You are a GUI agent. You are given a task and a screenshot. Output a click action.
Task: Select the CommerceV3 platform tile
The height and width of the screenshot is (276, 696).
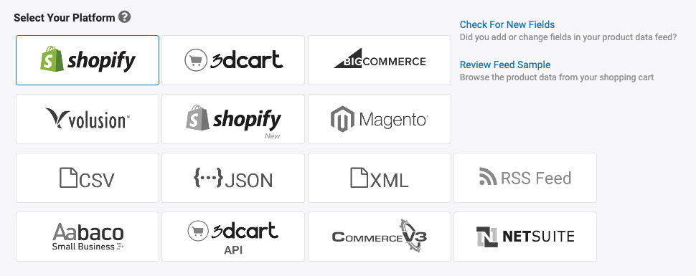[380, 237]
